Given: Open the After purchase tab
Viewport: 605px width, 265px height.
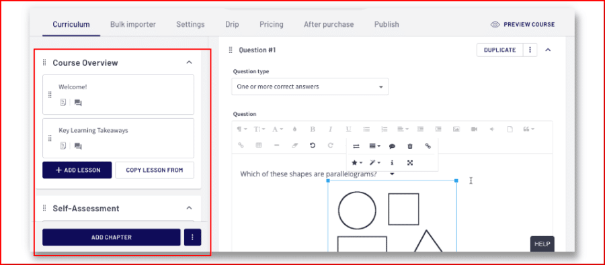Looking at the screenshot, I should 328,25.
